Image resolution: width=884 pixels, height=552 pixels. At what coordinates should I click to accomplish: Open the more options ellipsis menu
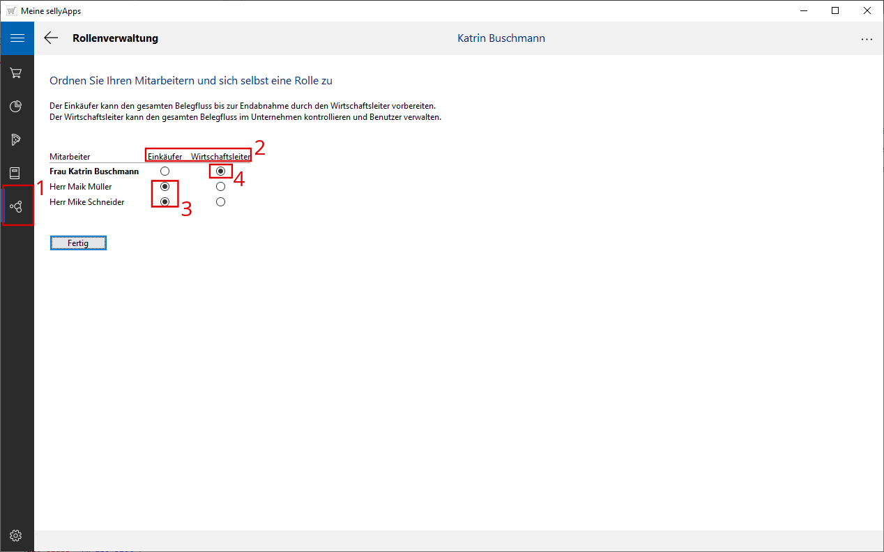[867, 39]
